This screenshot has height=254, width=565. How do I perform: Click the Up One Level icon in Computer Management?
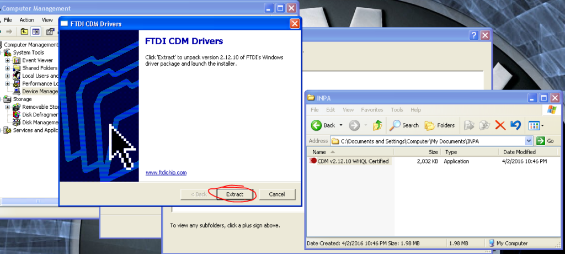[x=24, y=32]
